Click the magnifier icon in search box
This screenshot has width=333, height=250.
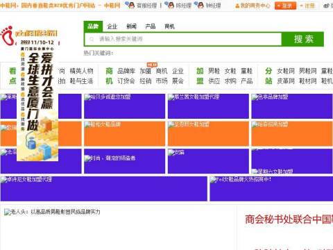click(x=92, y=39)
